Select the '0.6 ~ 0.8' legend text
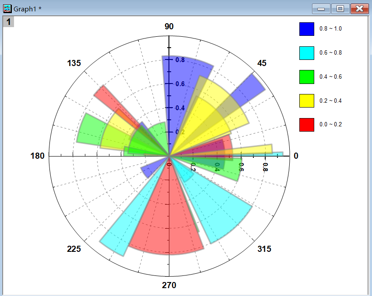 (x=330, y=52)
